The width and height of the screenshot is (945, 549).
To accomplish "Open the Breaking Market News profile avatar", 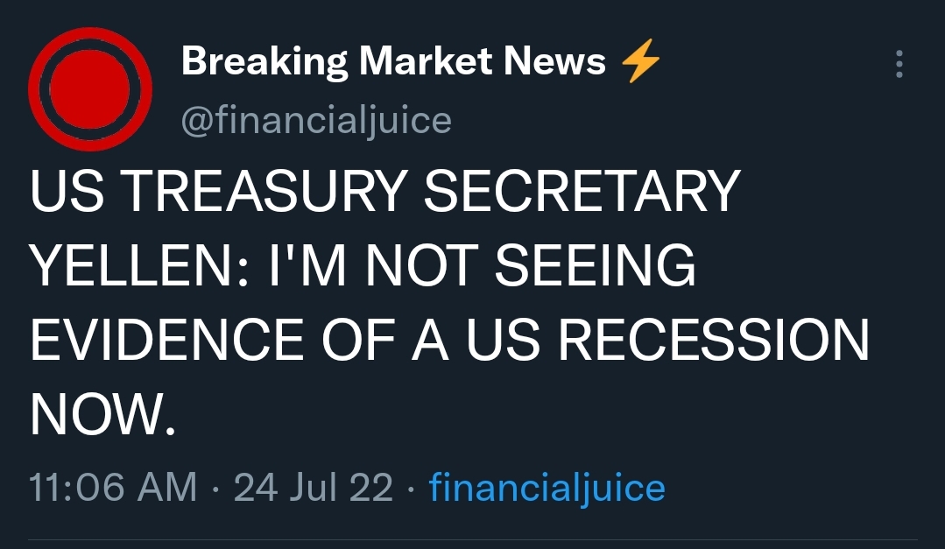I will pos(89,89).
